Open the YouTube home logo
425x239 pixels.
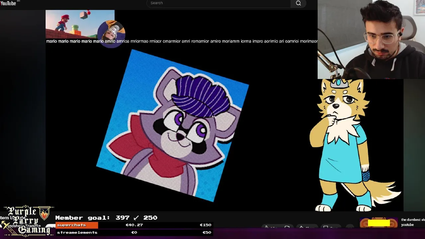click(9, 3)
